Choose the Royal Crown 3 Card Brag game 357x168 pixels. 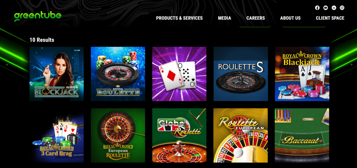57,136
